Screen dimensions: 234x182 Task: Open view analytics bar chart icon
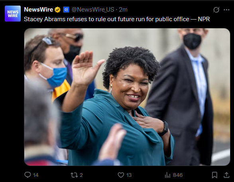(167, 175)
